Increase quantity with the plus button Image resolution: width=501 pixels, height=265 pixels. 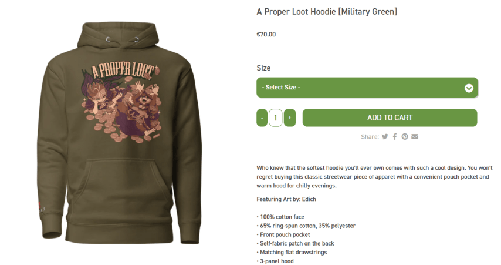(x=290, y=118)
